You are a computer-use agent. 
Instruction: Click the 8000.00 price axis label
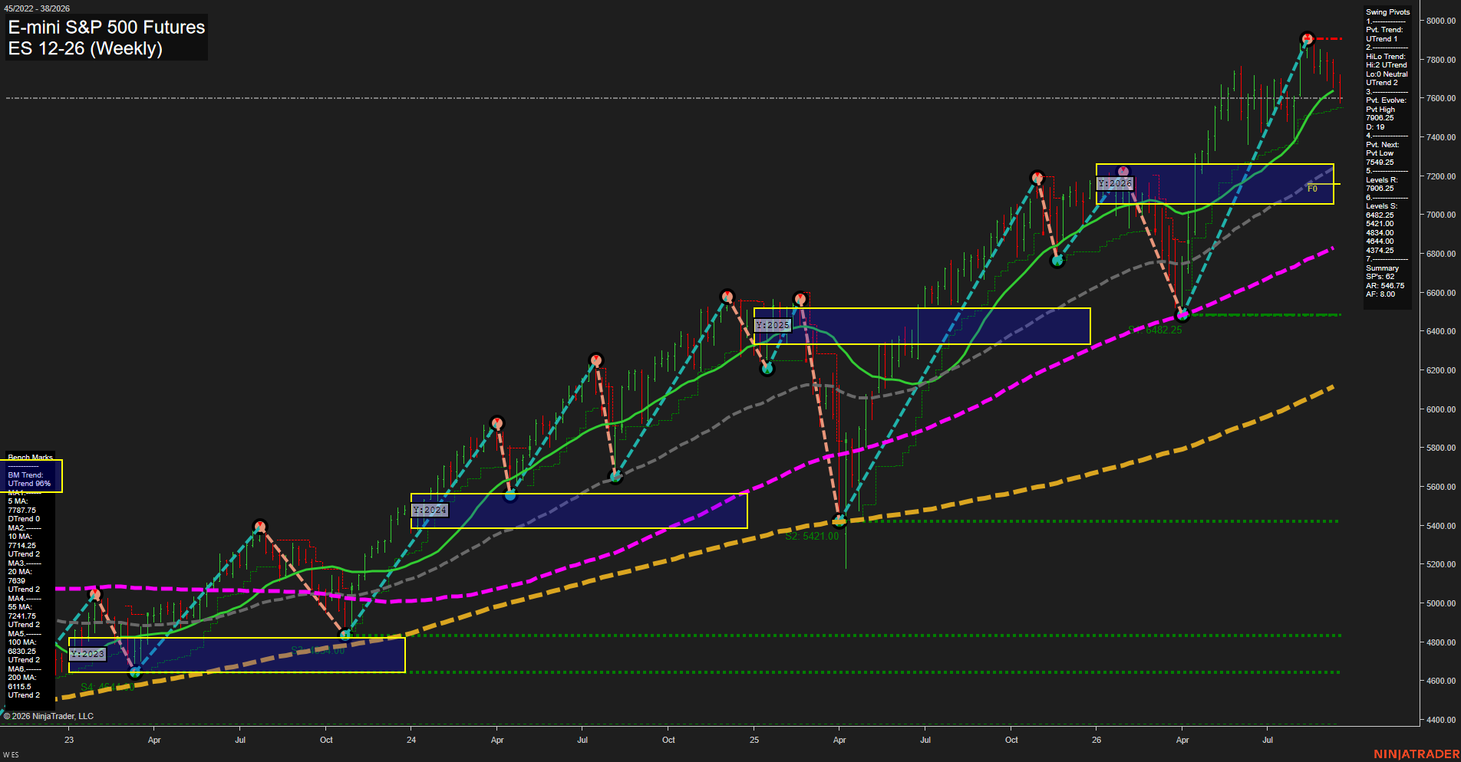coord(1441,21)
